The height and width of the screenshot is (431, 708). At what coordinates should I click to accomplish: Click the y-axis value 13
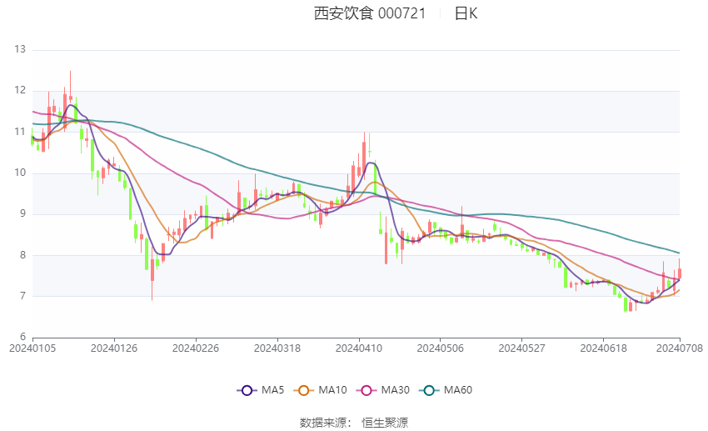click(20, 49)
